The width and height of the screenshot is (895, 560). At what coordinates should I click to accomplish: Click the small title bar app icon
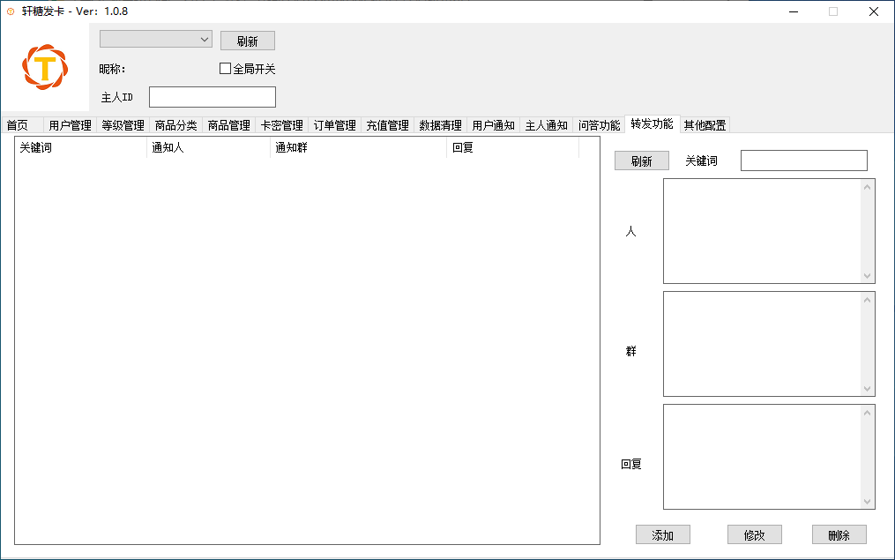[x=11, y=11]
